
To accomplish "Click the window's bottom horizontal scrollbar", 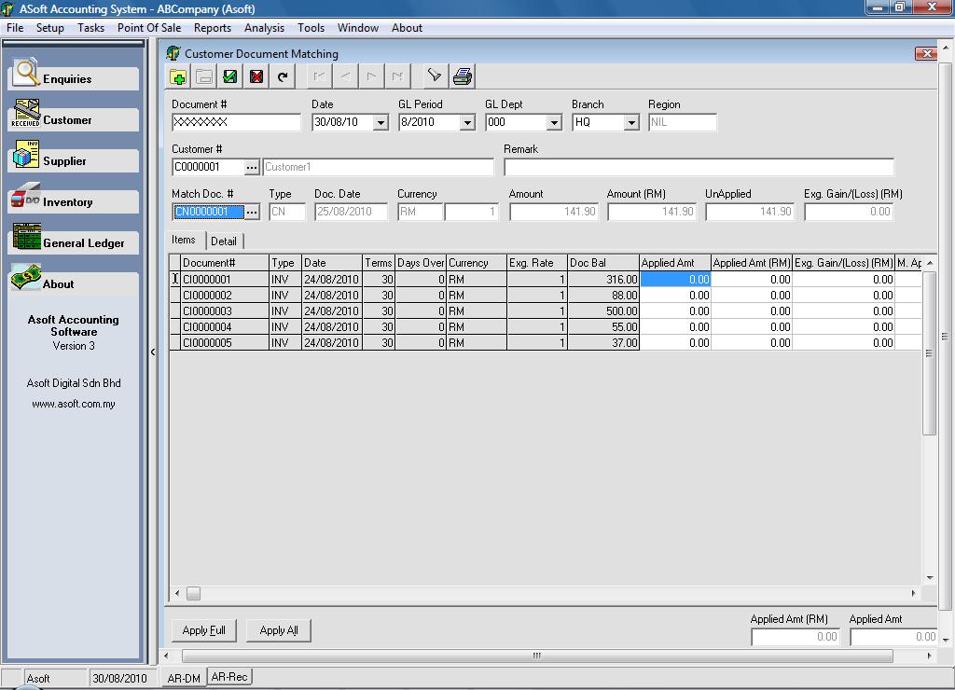I will 537,655.
